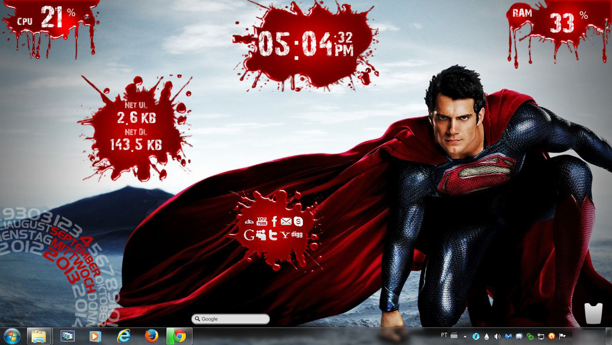Open the Malwarebytes tray icon
The width and height of the screenshot is (612, 345).
508,336
